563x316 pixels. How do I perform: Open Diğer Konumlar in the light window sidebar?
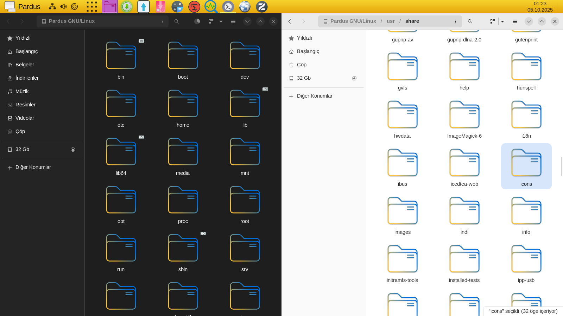[x=315, y=96]
